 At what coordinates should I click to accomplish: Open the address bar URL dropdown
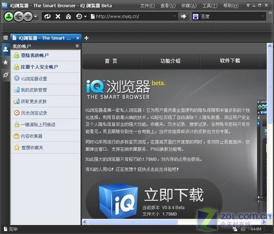[x=174, y=16]
